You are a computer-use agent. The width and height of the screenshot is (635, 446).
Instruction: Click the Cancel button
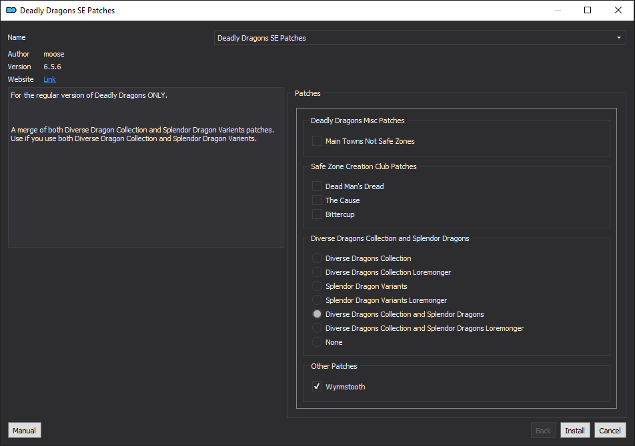coord(610,430)
